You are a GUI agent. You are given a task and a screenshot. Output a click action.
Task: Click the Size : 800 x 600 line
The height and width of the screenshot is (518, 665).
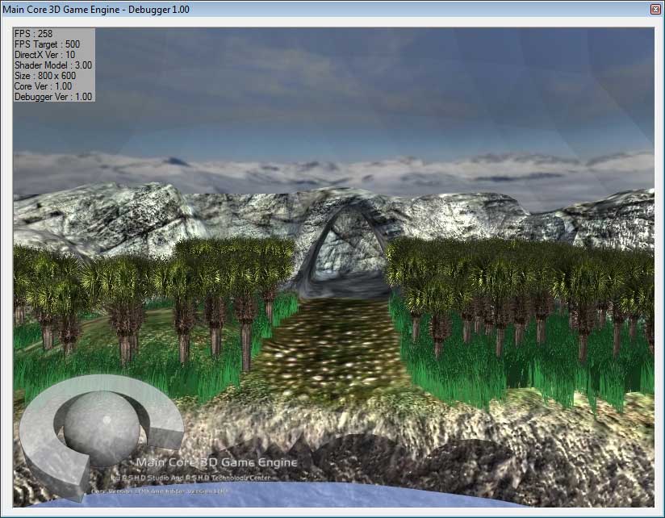tap(45, 76)
